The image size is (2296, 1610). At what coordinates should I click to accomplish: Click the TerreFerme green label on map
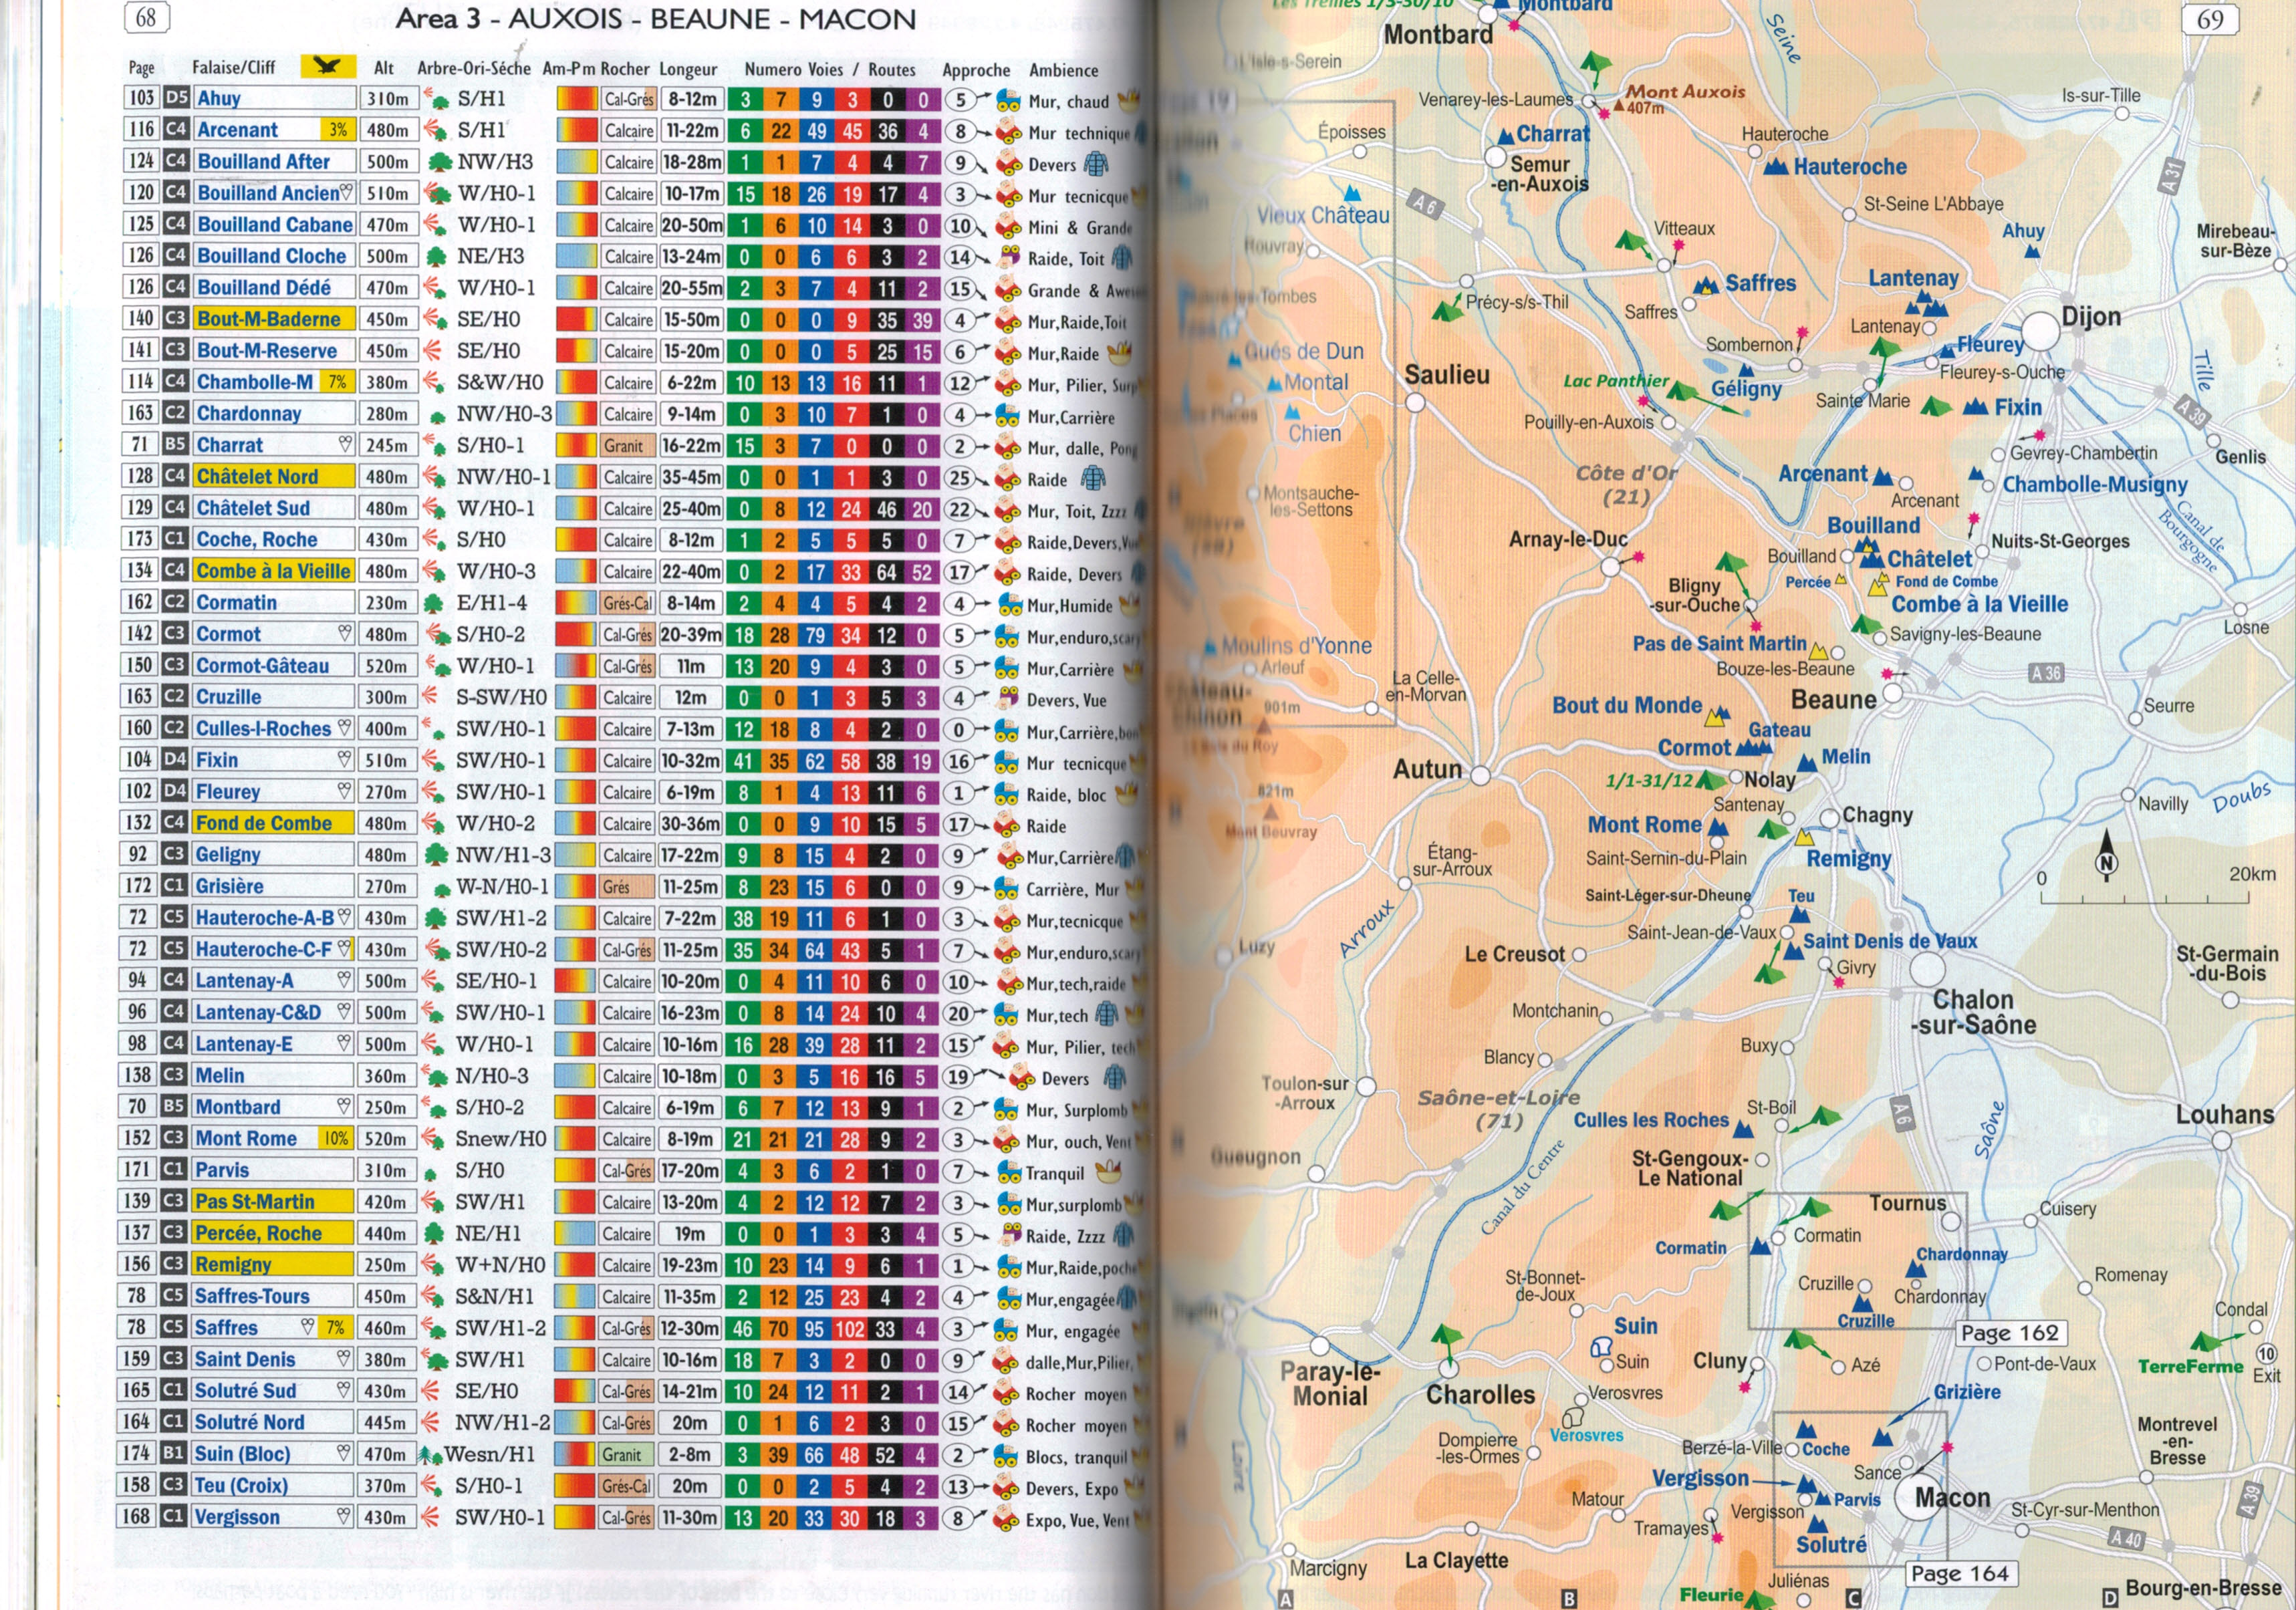pyautogui.click(x=2191, y=1367)
